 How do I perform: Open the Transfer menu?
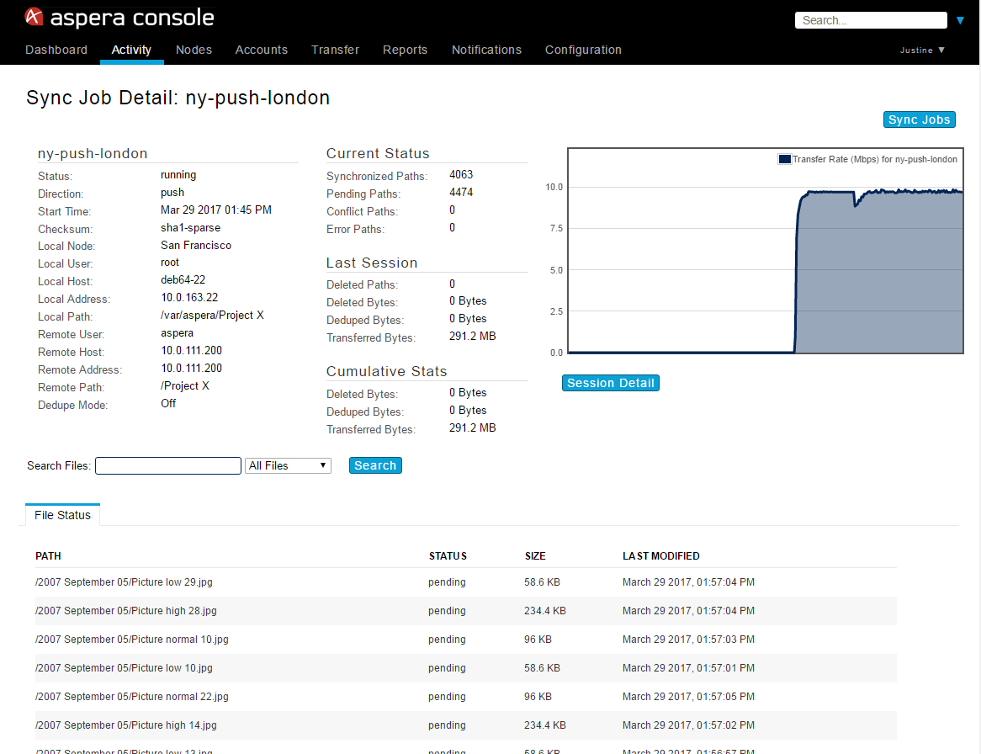coord(335,50)
